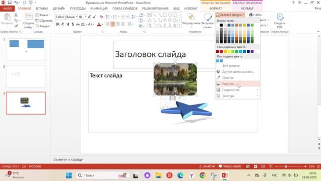Toggle italic (К) formatting
This screenshot has height=181, width=321.
tap(63, 24)
